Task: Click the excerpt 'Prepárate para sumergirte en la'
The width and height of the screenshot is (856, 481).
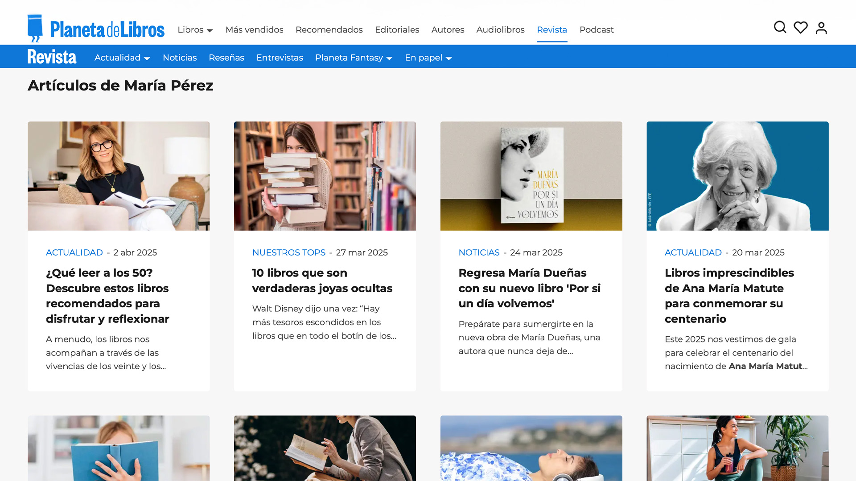Action: tap(530, 338)
